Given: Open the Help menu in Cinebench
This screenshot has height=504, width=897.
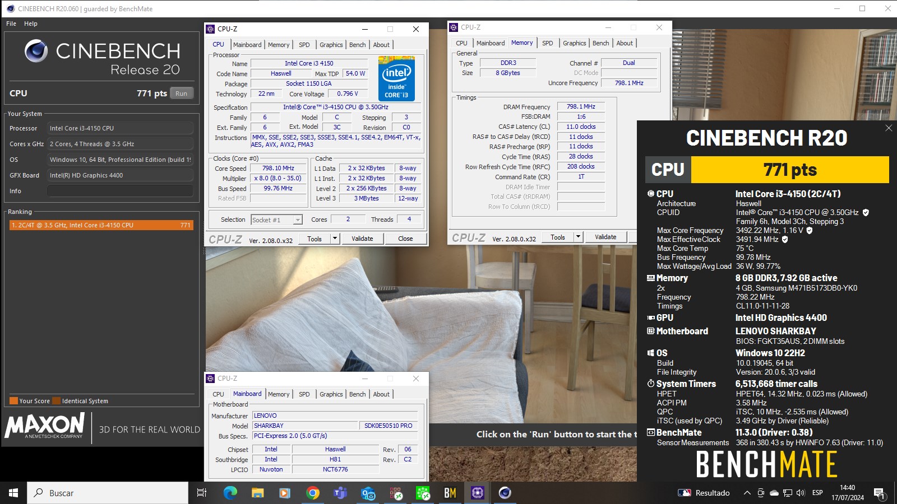Looking at the screenshot, I should [31, 24].
